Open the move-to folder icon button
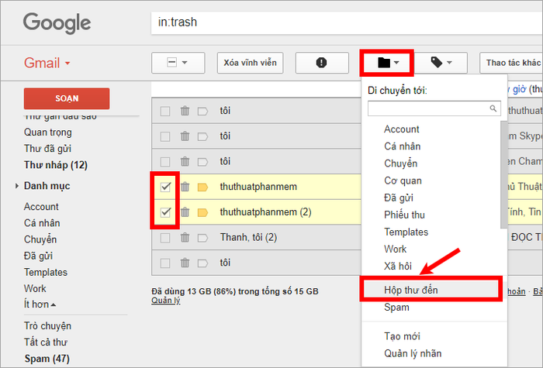 click(x=387, y=63)
